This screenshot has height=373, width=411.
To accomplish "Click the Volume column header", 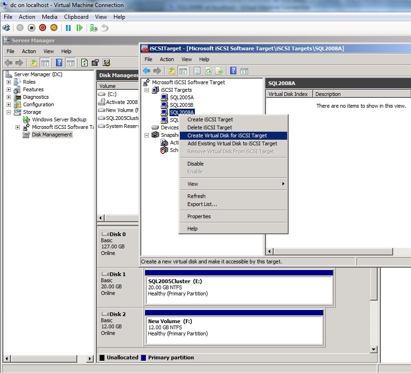I will (x=118, y=86).
